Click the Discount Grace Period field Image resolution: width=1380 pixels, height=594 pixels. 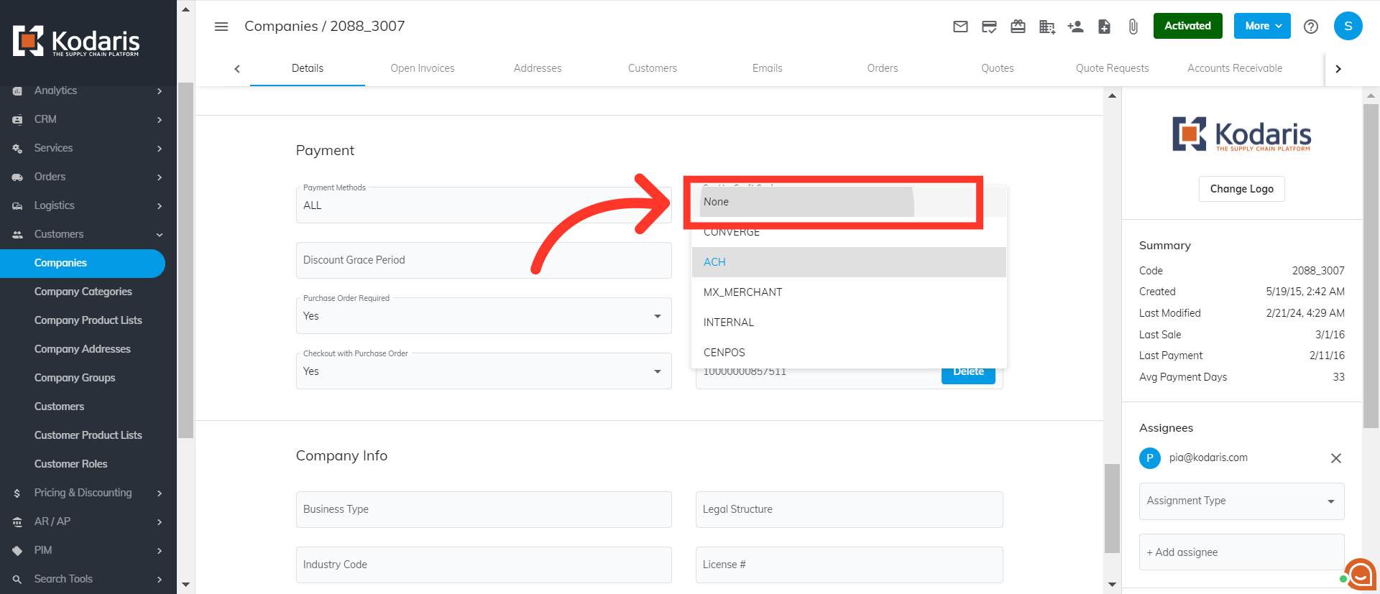pos(484,260)
